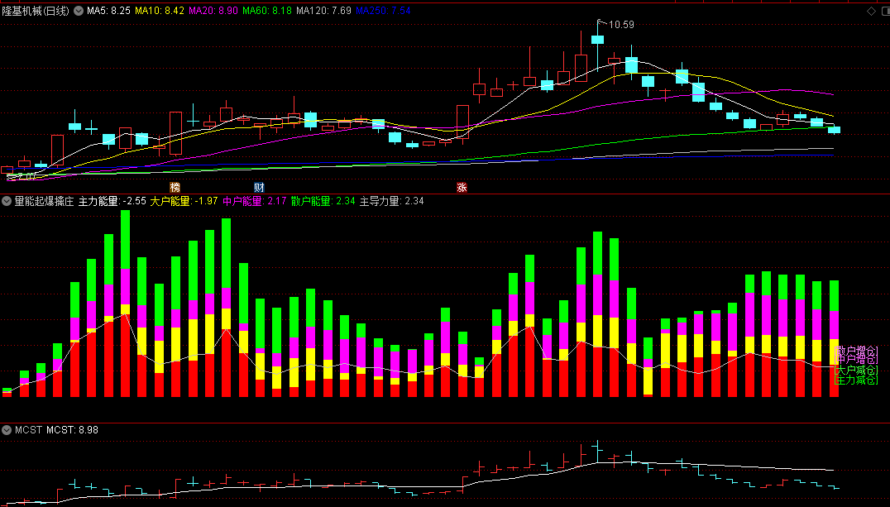
Task: Click the 量能起爆擒庄 indicator name
Action: (45, 201)
